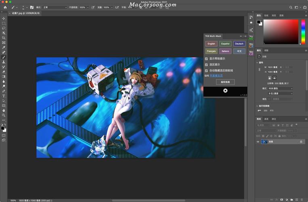This screenshot has width=308, height=202.
Task: Hide the 背景 layer using eye icon
Action: pyautogui.click(x=258, y=142)
